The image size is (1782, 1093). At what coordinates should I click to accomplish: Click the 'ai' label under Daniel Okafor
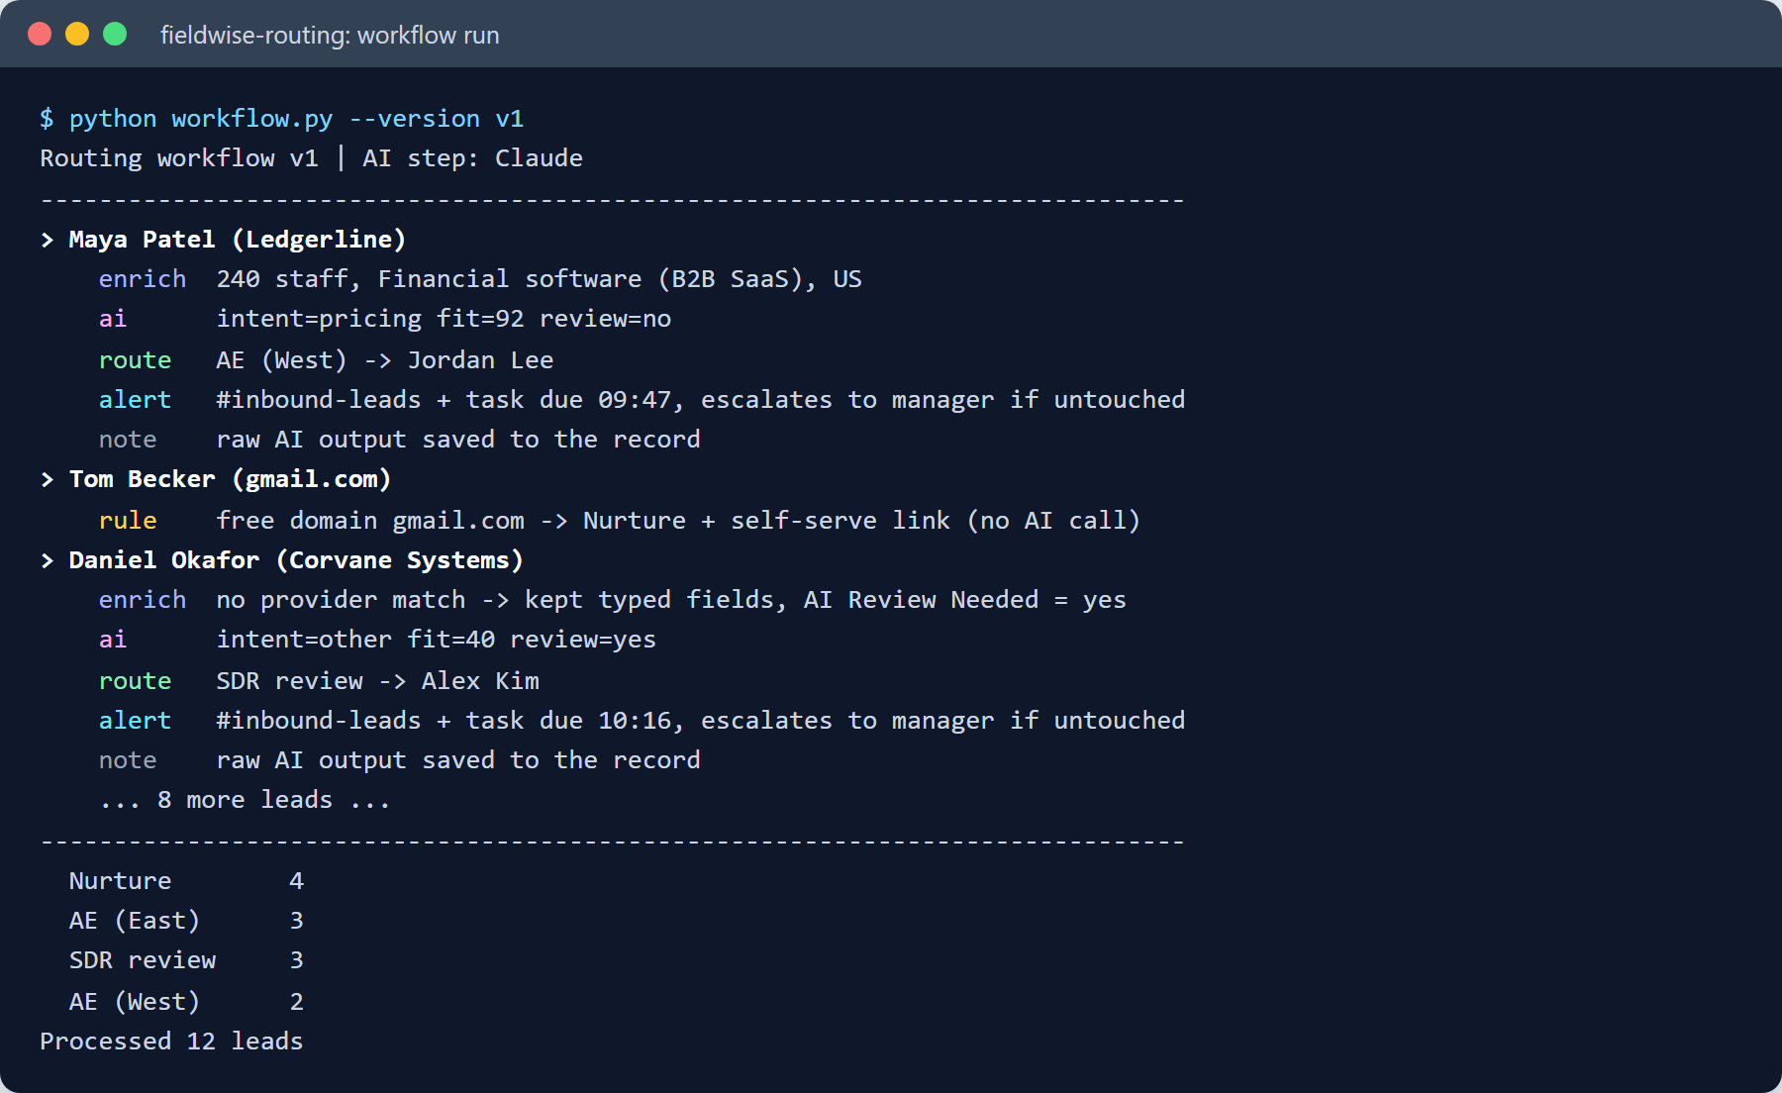pos(113,640)
